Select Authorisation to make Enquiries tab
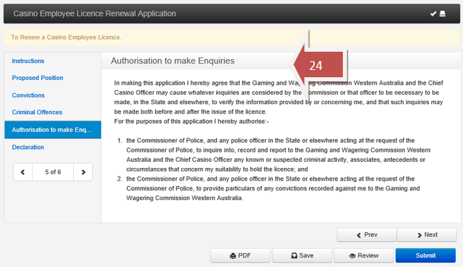Screen dimensions: 463x268 click(x=53, y=130)
